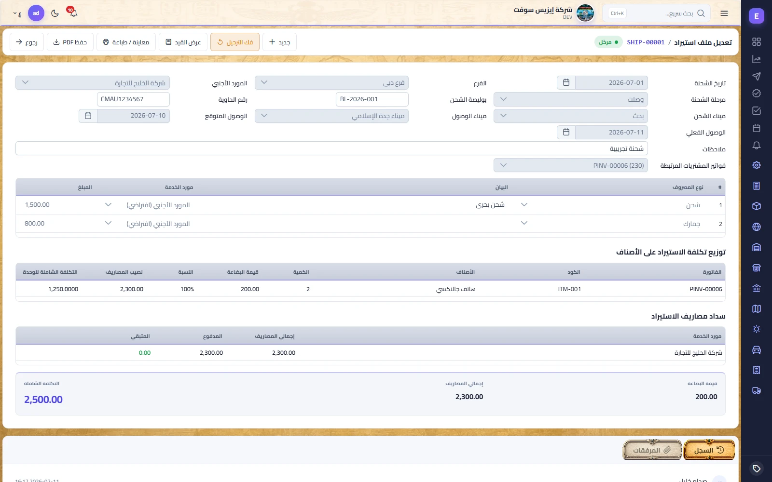772x482 pixels.
Task: Open the tag icon at sidebar bottom
Action: click(x=757, y=469)
